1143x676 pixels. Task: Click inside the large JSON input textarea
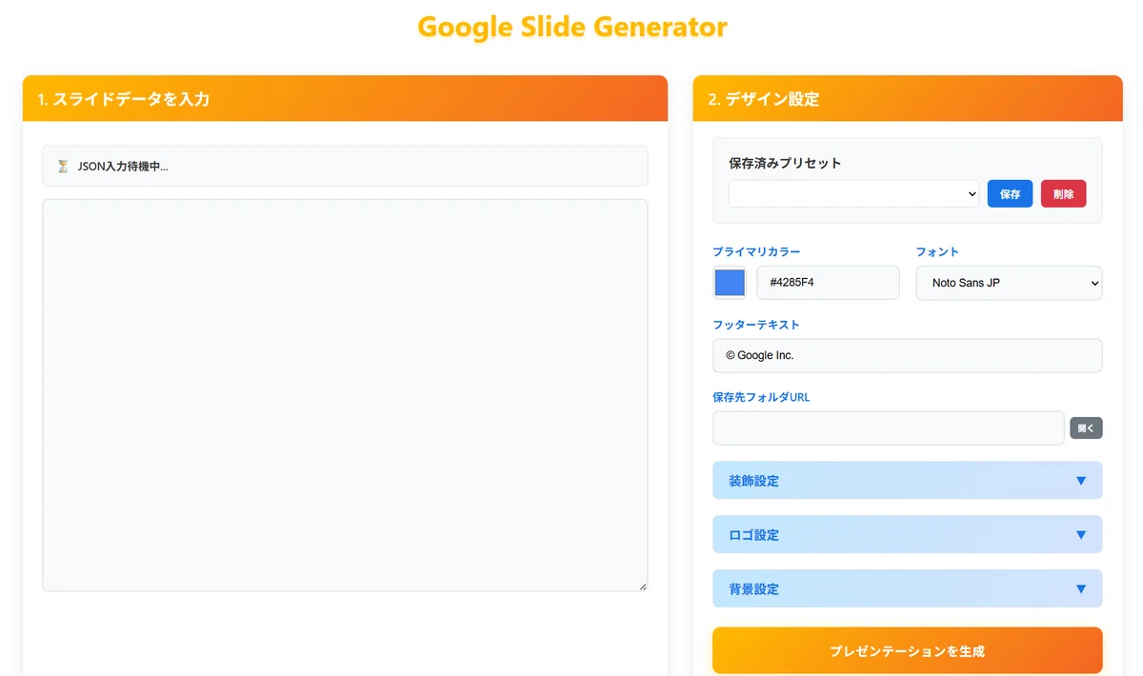pyautogui.click(x=345, y=395)
